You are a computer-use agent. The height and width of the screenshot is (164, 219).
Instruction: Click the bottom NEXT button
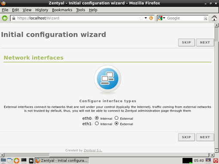(x=205, y=137)
